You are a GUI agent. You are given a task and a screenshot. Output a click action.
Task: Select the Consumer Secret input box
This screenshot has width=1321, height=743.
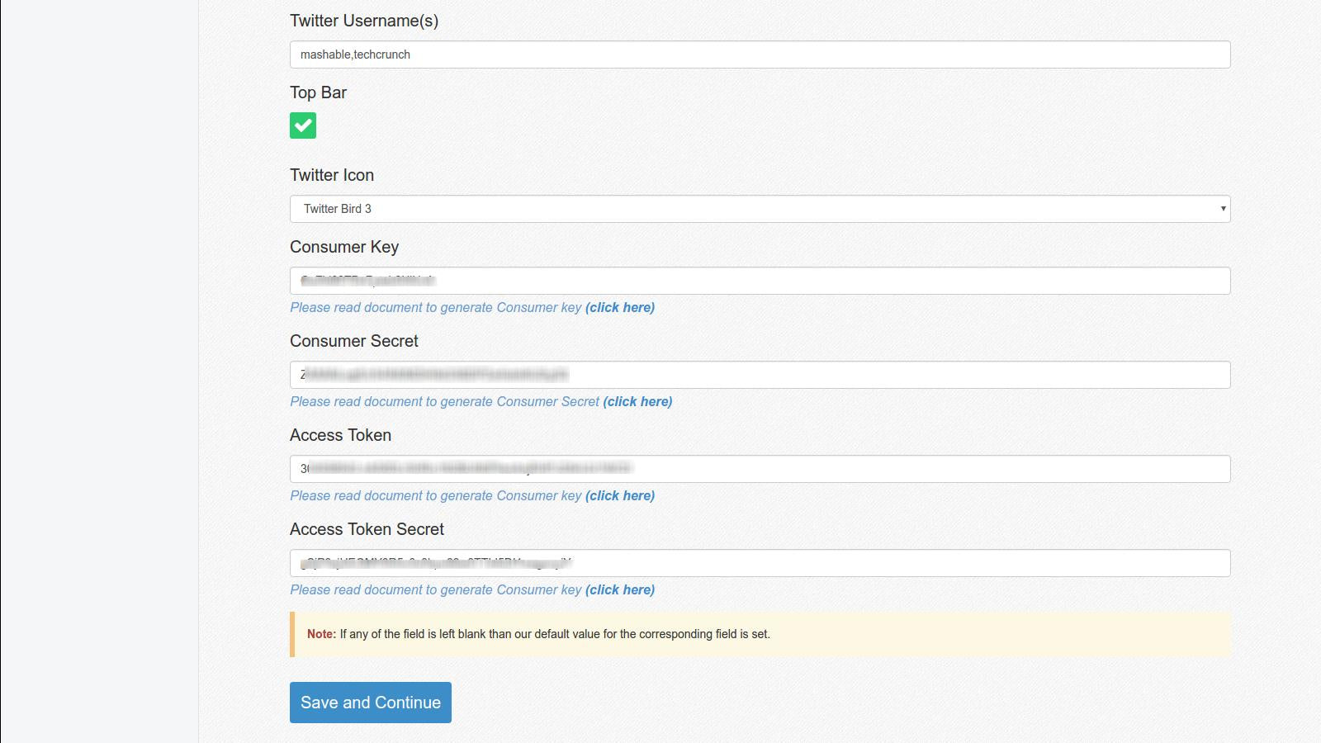(x=760, y=375)
